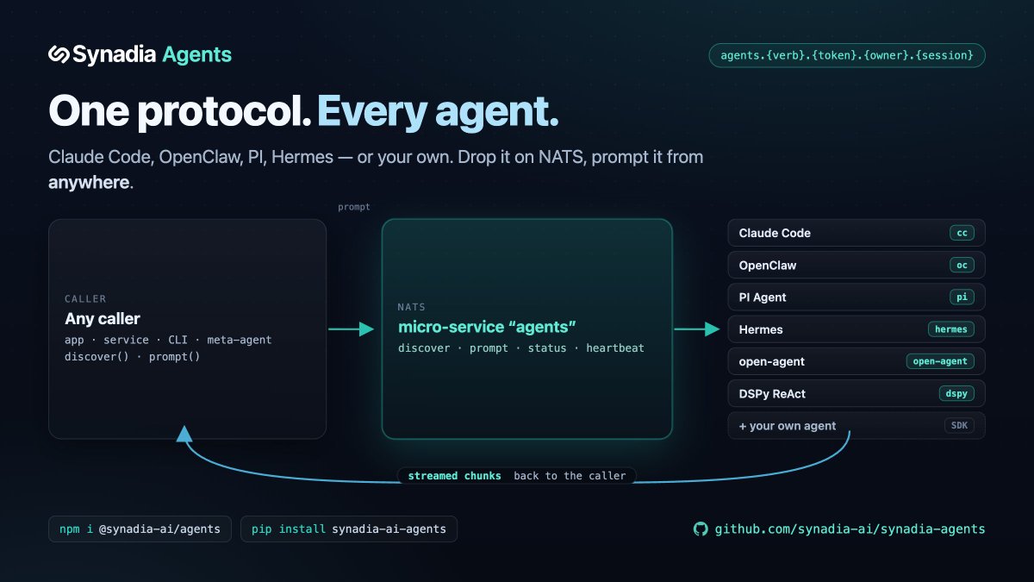This screenshot has width=1034, height=582.
Task: Select the Claude Code agent row
Action: click(856, 233)
